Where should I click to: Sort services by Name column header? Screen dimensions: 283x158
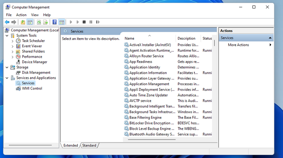pos(149,38)
